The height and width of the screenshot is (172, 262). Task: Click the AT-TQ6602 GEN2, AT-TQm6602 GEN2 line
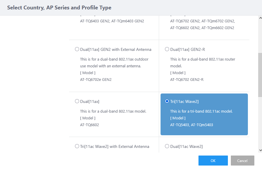[202, 28]
